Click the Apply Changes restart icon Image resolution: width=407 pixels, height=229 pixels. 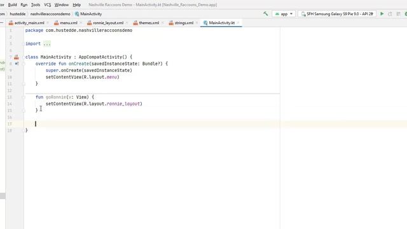[x=390, y=14]
